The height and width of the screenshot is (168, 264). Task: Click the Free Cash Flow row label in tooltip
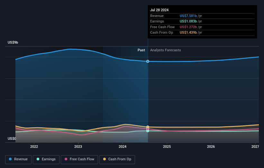(x=162, y=27)
